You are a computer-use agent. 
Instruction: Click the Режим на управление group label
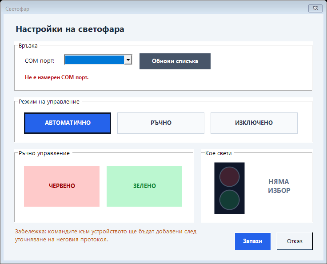49,102
